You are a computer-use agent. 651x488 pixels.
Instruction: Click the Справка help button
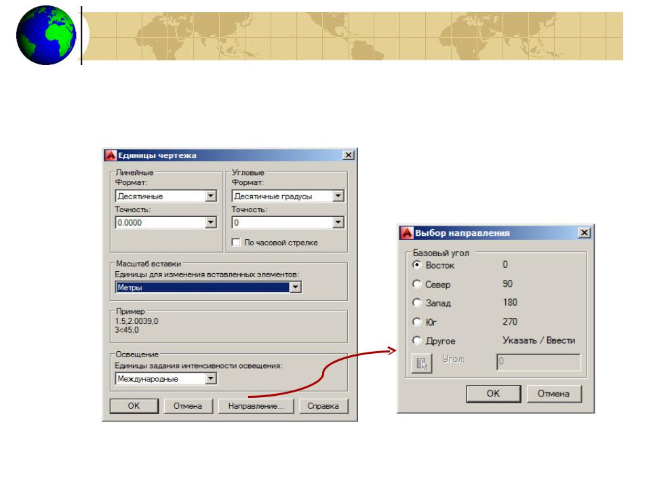click(x=323, y=406)
